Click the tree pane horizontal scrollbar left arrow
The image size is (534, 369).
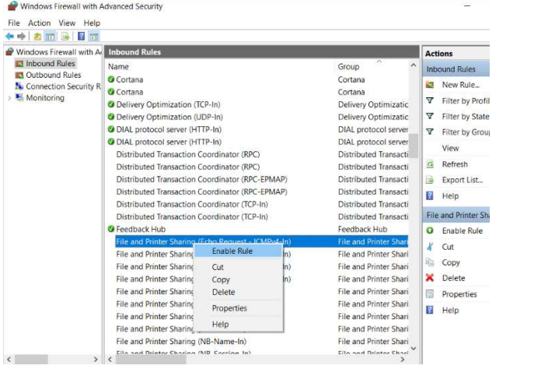[x=9, y=359]
